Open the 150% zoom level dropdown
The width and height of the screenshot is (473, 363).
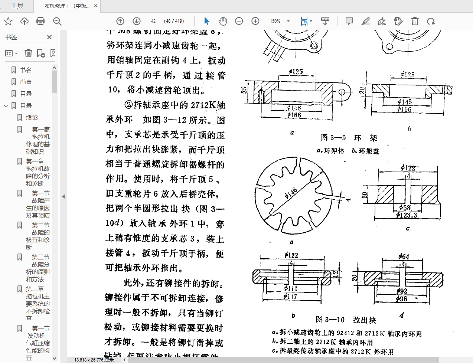pyautogui.click(x=288, y=21)
